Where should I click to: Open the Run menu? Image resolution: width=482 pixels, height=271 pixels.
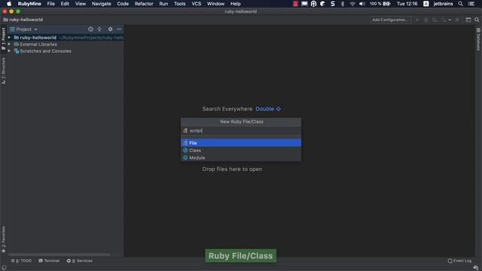pos(163,4)
